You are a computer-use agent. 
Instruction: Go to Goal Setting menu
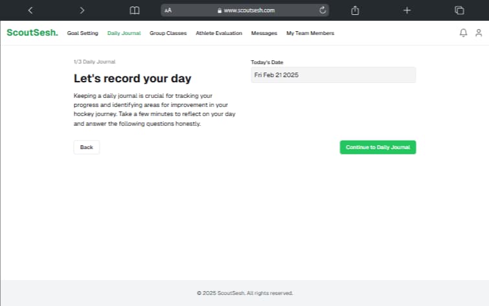coord(82,33)
